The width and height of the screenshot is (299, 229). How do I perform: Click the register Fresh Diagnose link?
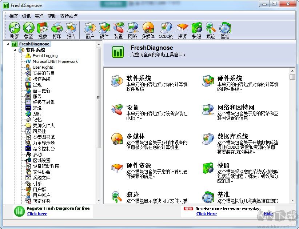(x=37, y=214)
